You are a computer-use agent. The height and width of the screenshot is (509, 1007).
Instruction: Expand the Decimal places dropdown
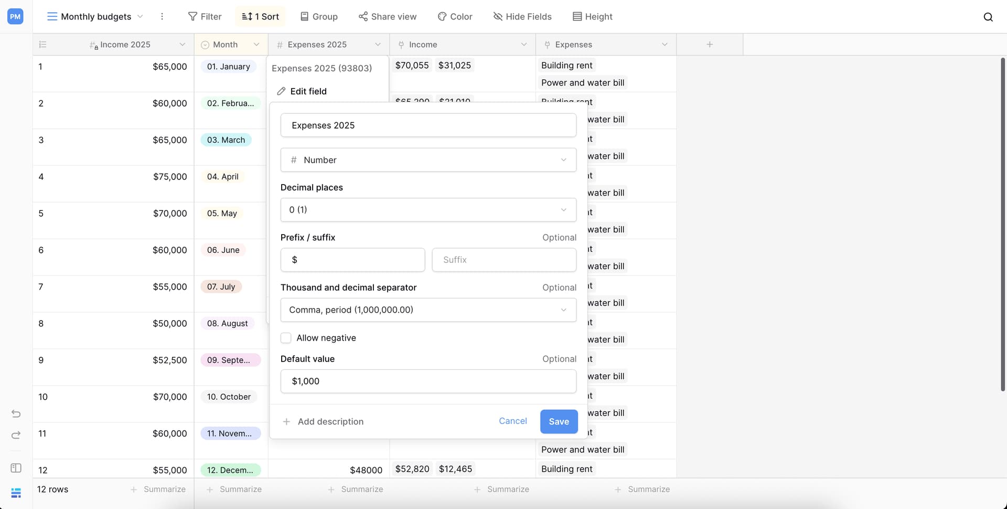coord(428,209)
